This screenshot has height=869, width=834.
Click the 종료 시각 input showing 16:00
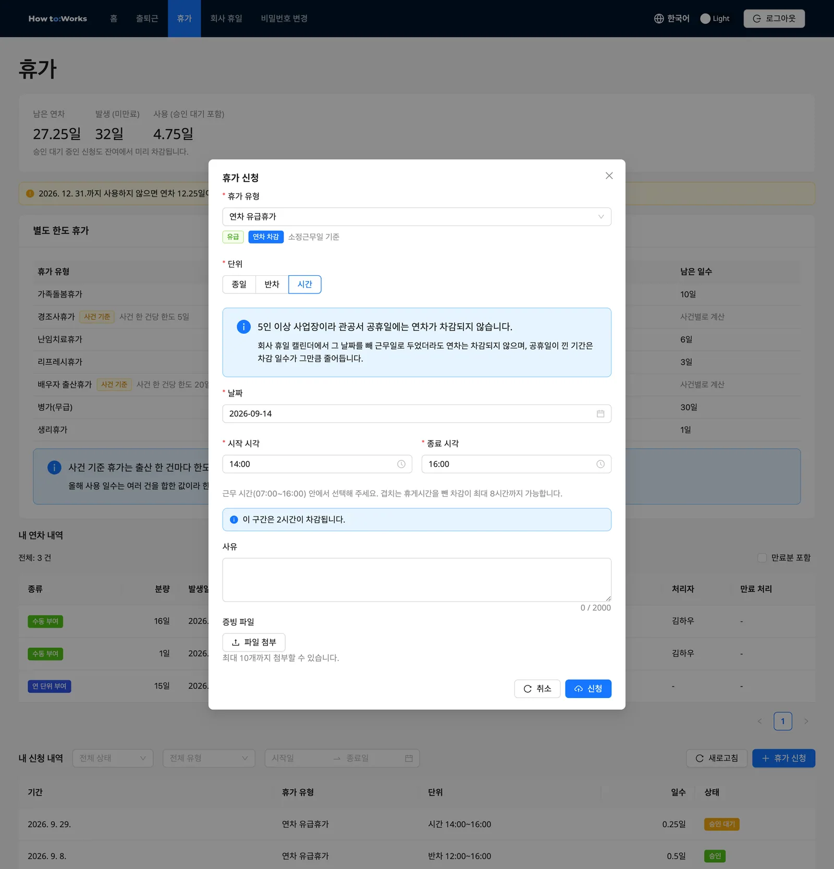point(516,464)
